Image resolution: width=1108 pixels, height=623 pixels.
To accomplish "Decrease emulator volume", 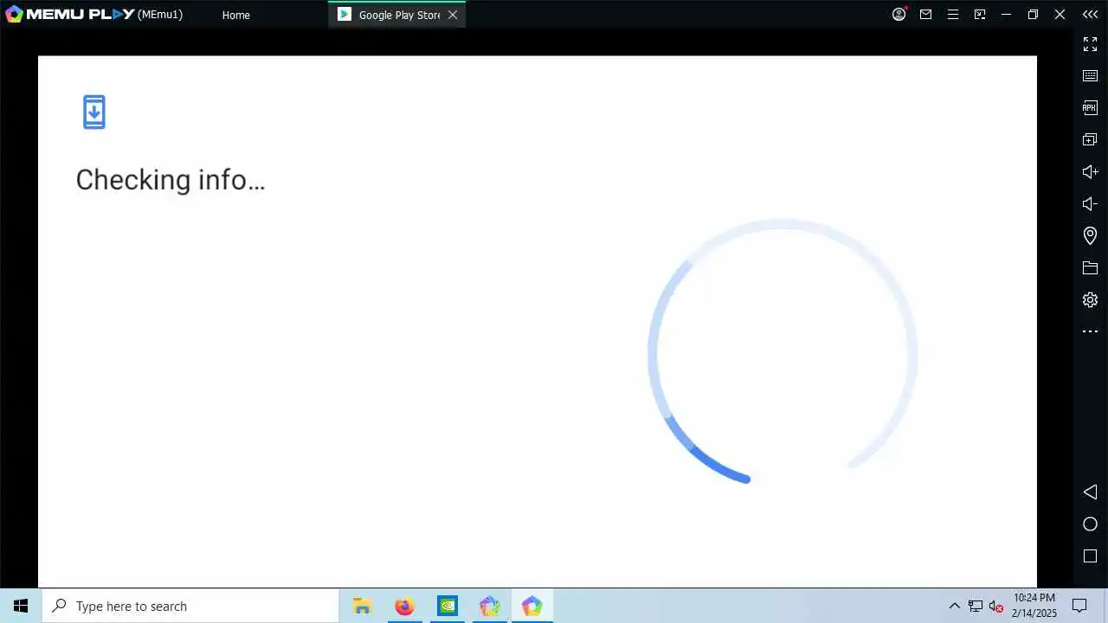I will [1090, 203].
